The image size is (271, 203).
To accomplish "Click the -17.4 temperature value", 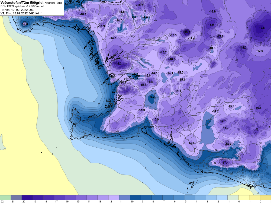I will 225,163.
